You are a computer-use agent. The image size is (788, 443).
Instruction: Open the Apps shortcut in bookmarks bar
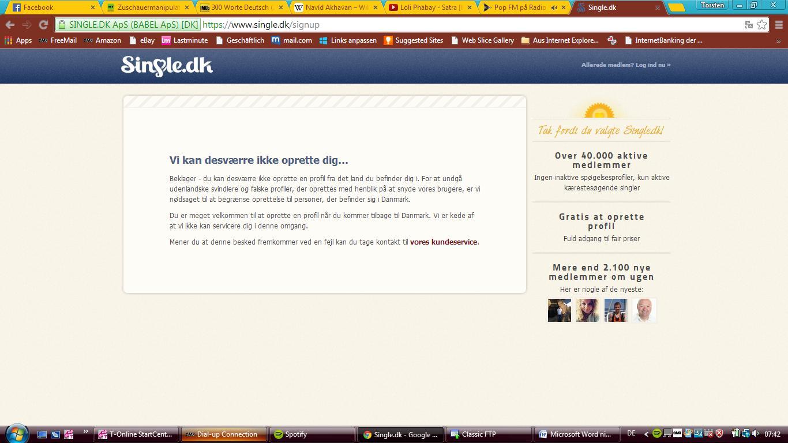pyautogui.click(x=18, y=40)
